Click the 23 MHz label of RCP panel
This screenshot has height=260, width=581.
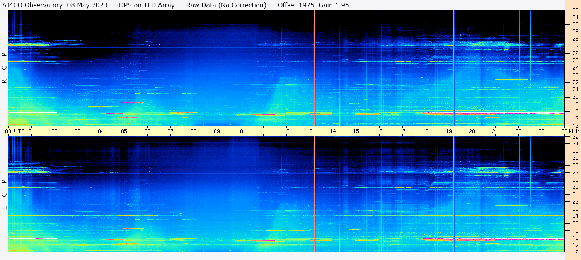(x=575, y=75)
